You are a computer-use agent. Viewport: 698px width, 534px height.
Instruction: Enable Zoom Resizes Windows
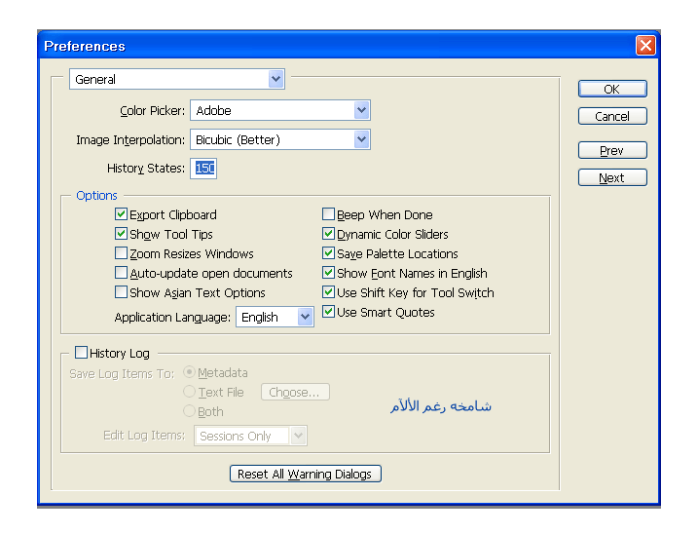click(122, 253)
